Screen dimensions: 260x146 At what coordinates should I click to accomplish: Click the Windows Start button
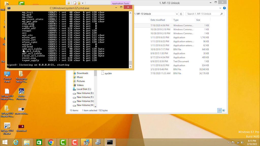click(5, 142)
